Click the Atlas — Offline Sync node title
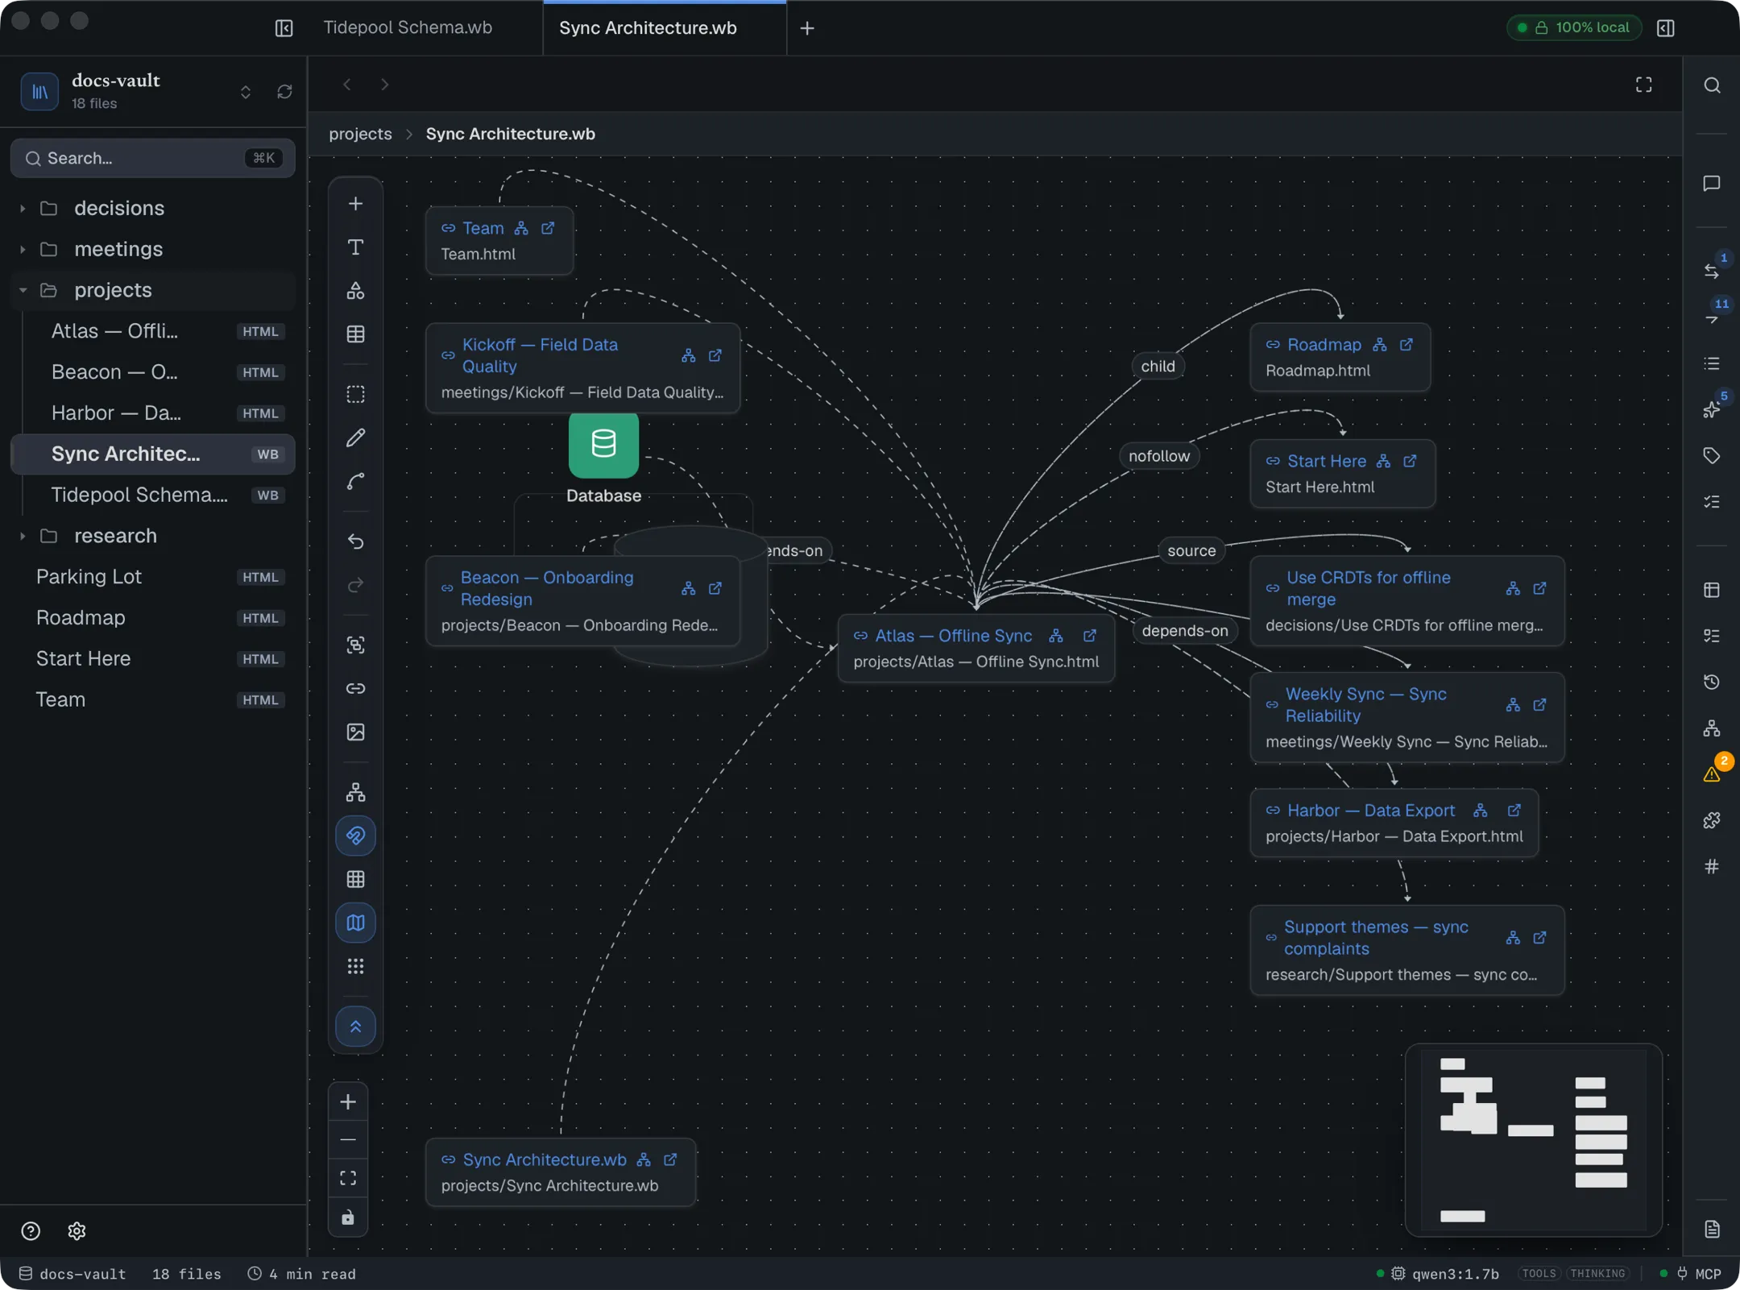1740x1290 pixels. (954, 636)
